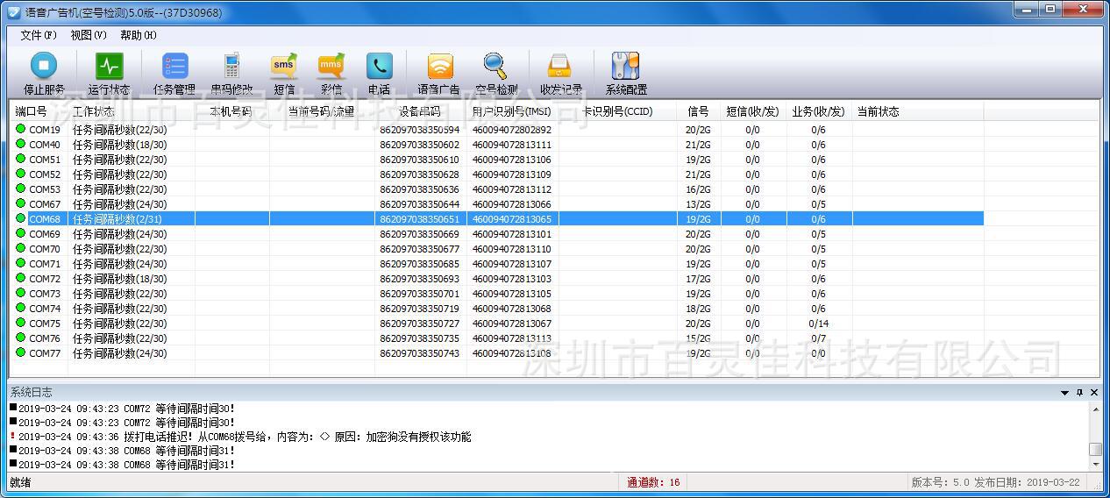Click the 0/14 business count cell

pyautogui.click(x=818, y=324)
